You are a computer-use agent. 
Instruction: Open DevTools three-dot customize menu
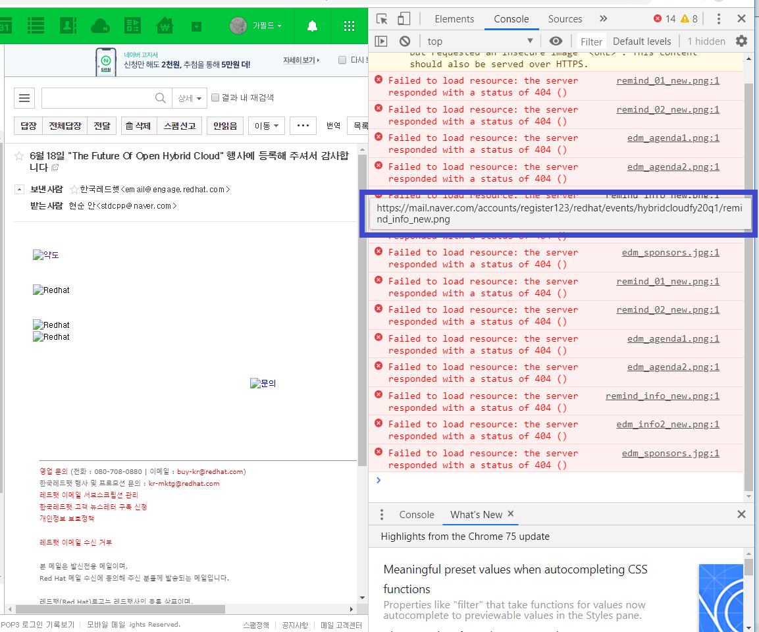click(x=718, y=19)
